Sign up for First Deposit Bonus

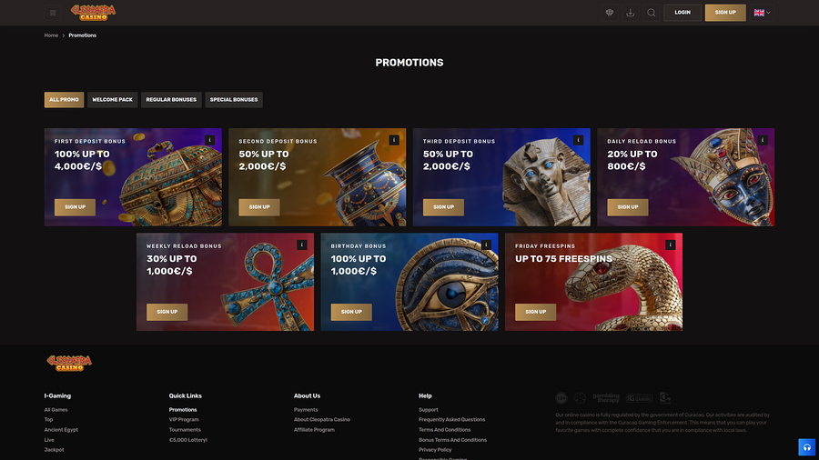pos(76,207)
